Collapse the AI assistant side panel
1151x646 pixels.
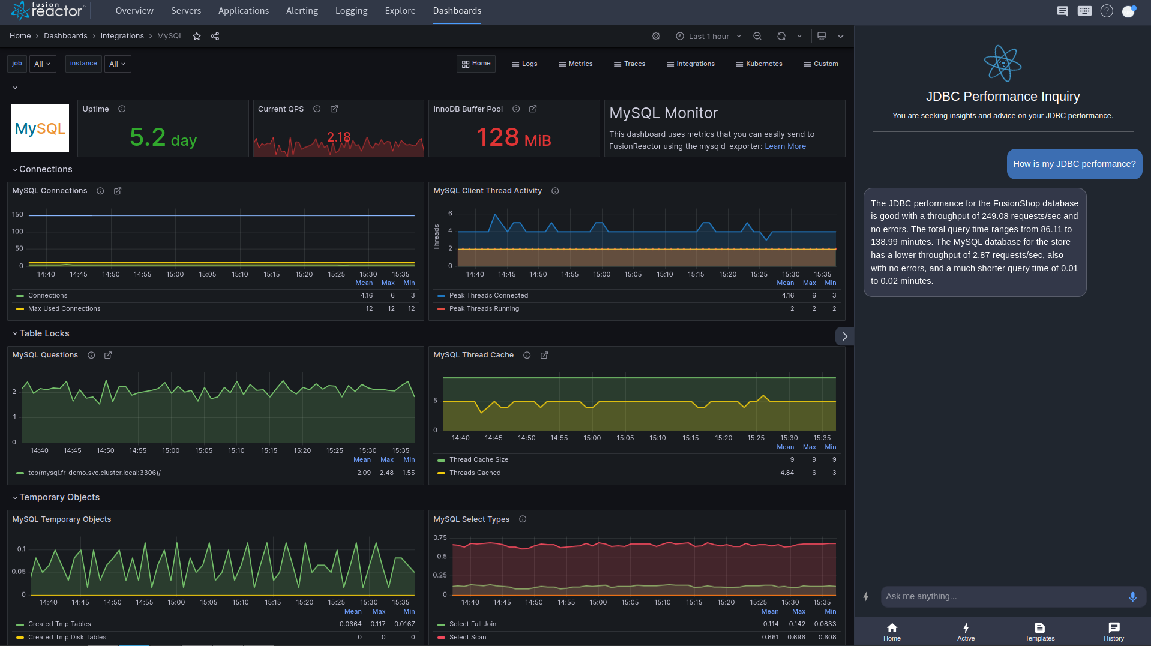844,336
